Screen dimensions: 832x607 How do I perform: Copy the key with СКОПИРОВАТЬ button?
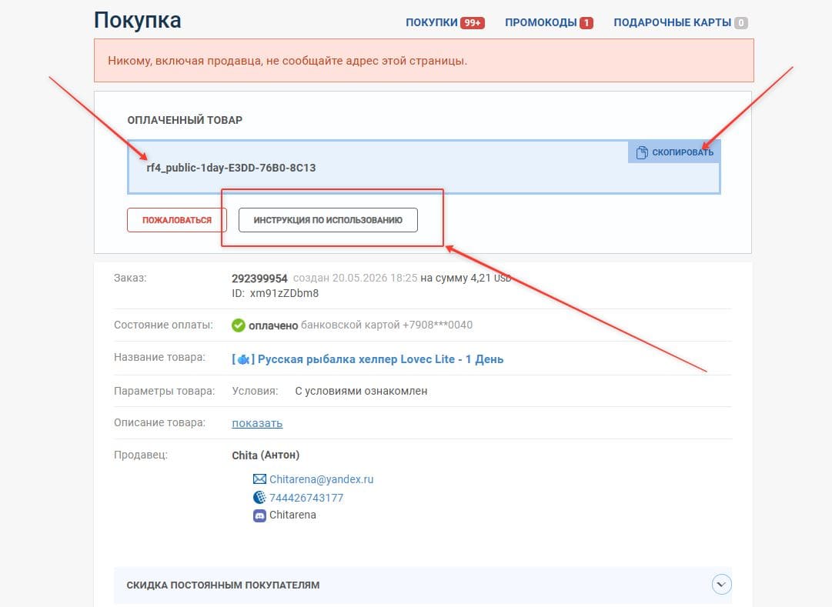674,152
